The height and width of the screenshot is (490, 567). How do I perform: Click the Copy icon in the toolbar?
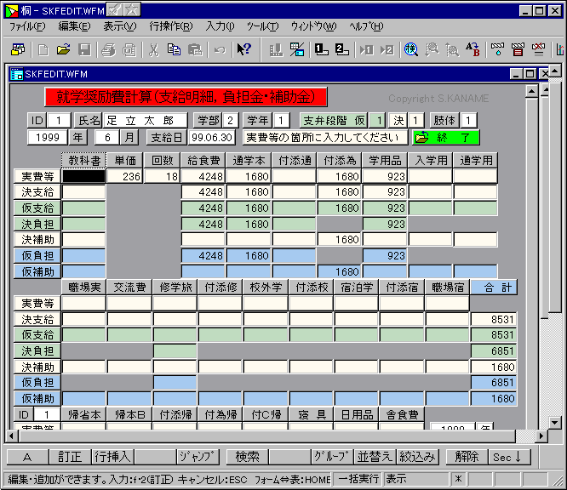[175, 50]
